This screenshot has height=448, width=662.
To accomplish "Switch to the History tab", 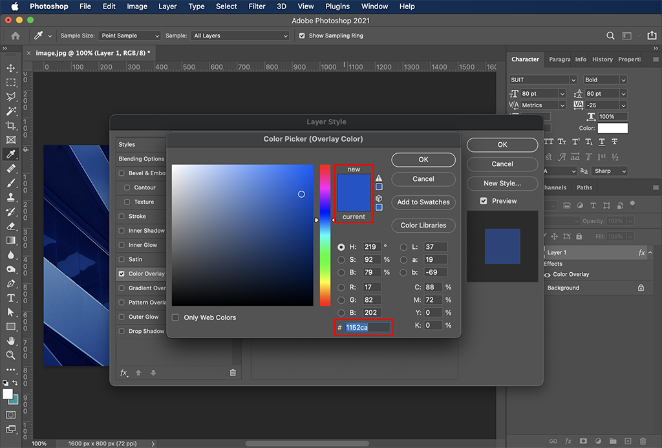I will click(x=603, y=59).
